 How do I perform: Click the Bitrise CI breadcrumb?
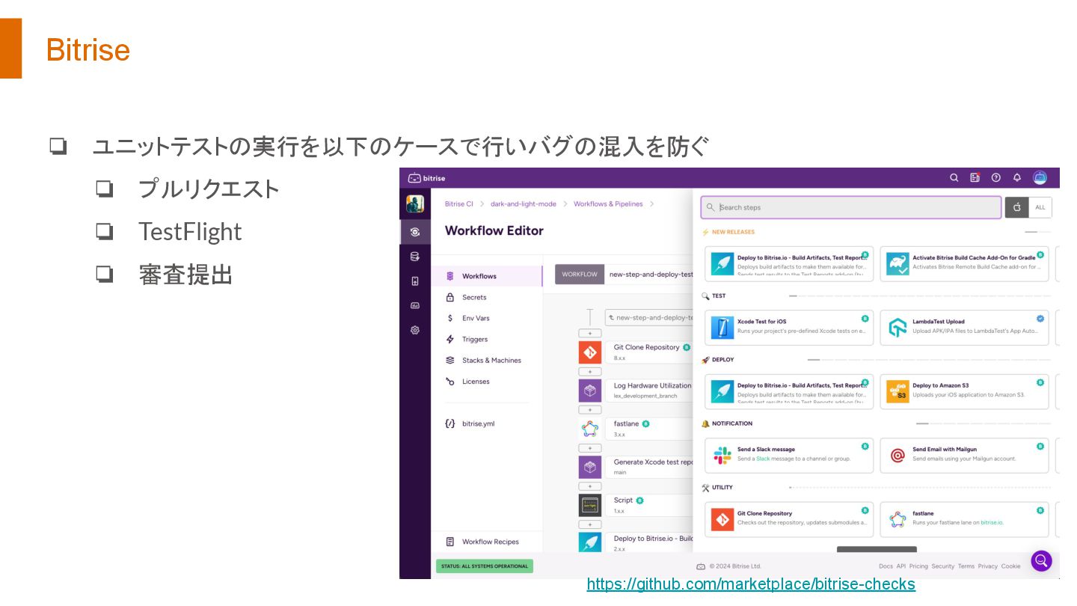(x=459, y=203)
